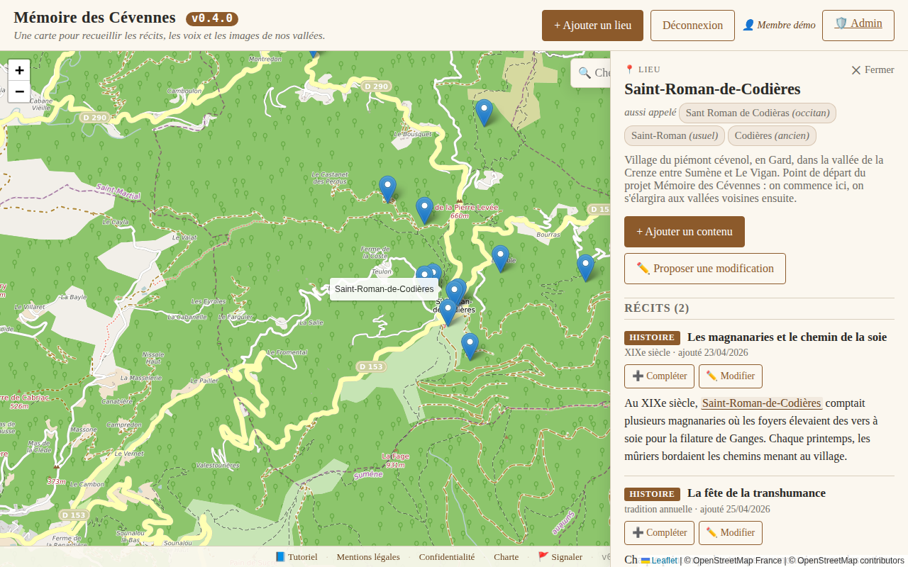Zoom out on the map

coord(19,91)
